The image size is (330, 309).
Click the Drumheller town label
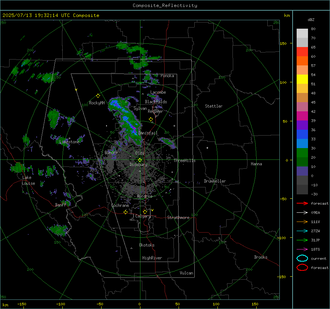[x=215, y=181]
